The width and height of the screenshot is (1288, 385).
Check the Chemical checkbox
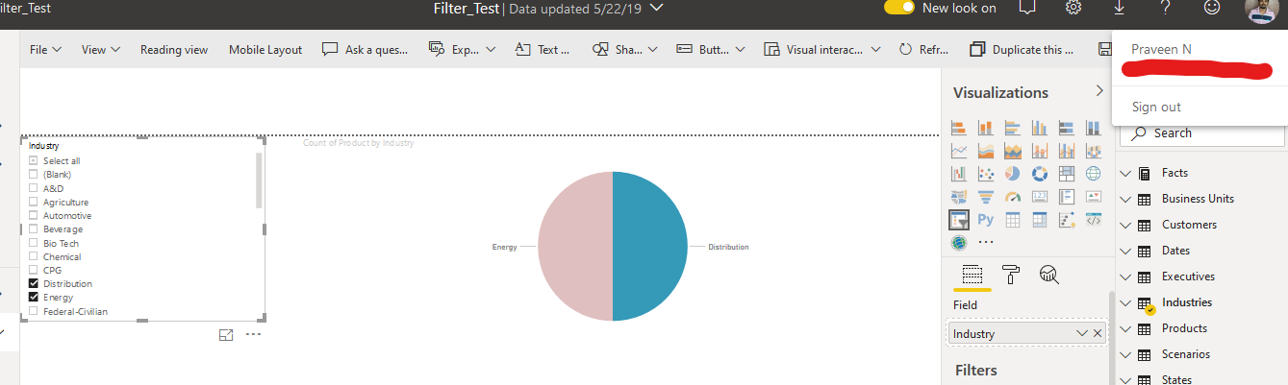click(34, 257)
